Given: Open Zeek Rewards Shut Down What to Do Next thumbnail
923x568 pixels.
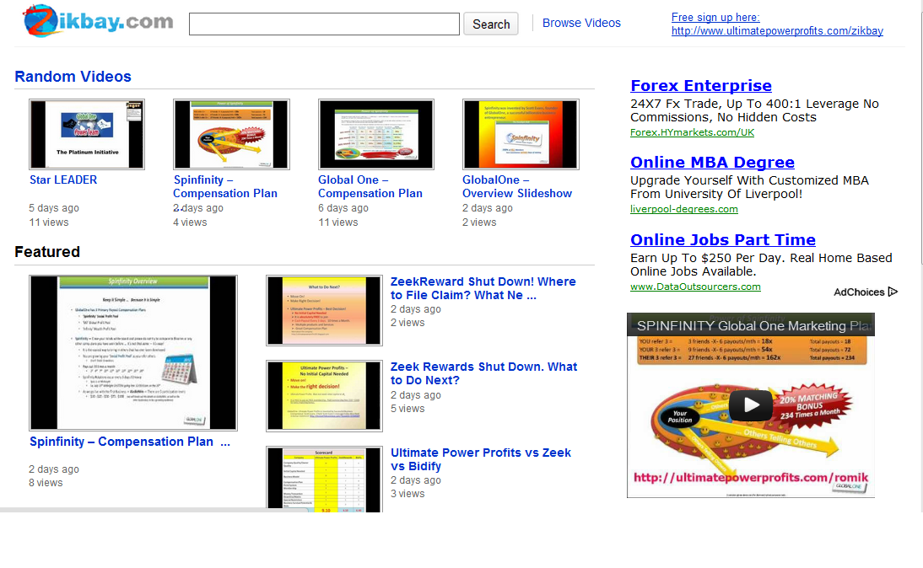Looking at the screenshot, I should (324, 396).
